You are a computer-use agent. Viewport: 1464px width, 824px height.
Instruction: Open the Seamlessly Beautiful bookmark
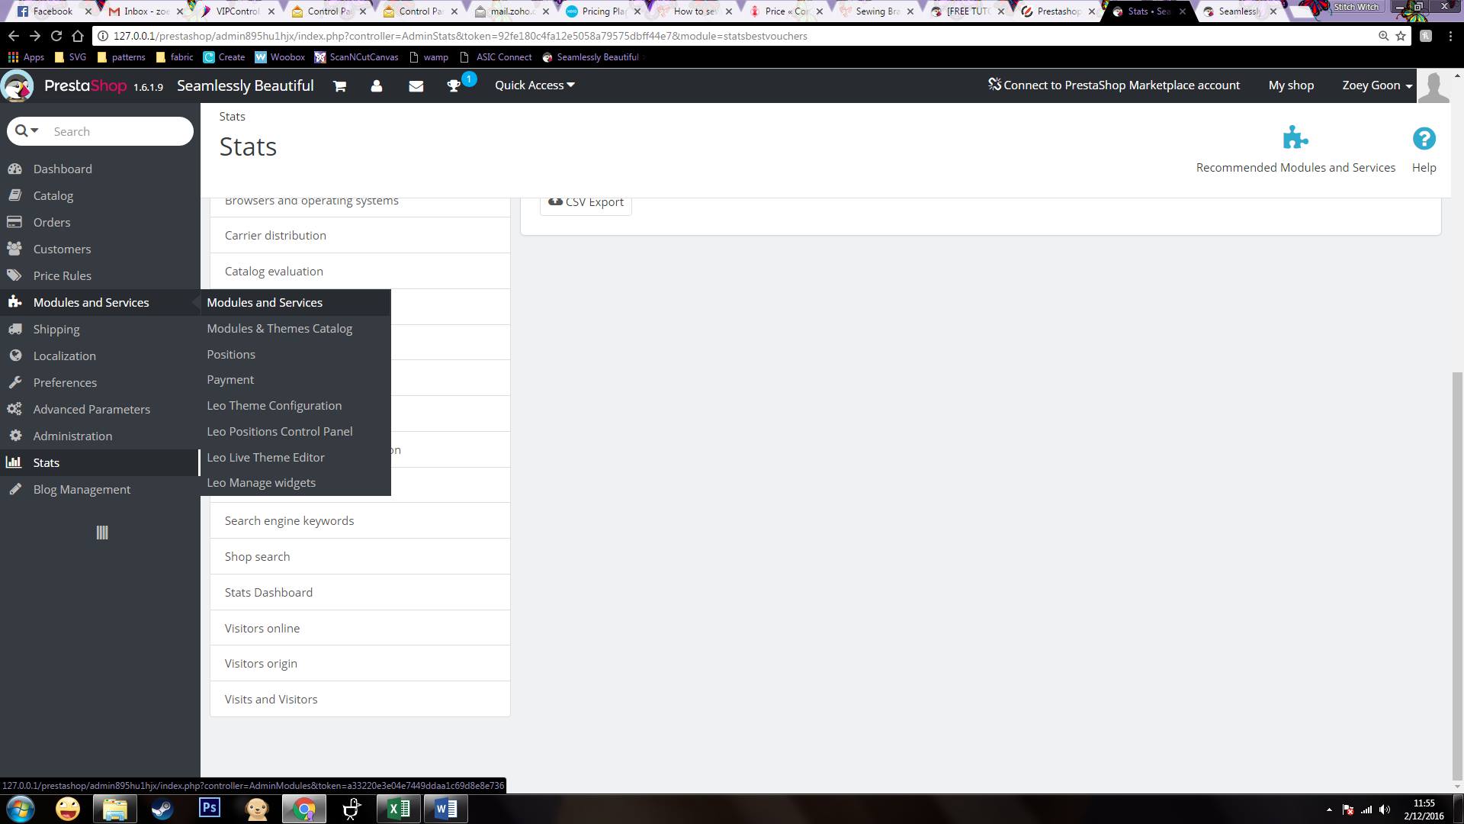click(591, 57)
